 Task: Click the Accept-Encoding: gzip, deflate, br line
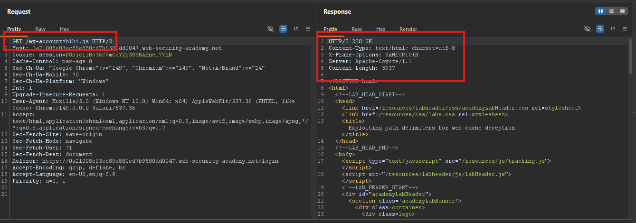tap(69, 167)
